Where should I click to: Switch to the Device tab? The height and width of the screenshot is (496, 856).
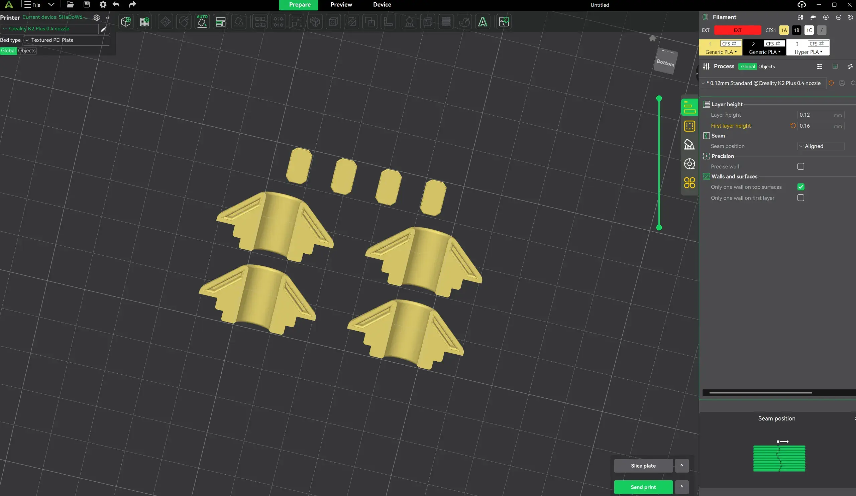pyautogui.click(x=382, y=5)
